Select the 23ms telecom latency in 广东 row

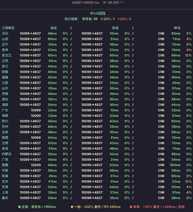52,110
